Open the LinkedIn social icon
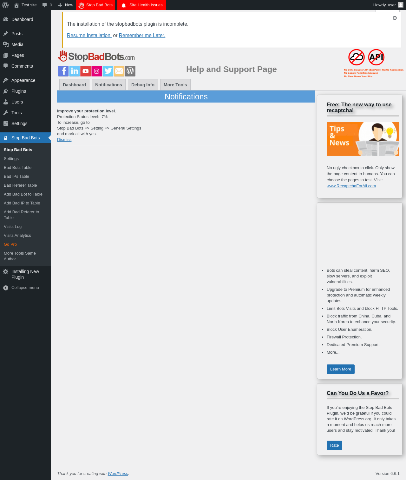This screenshot has width=406, height=480. [75, 71]
